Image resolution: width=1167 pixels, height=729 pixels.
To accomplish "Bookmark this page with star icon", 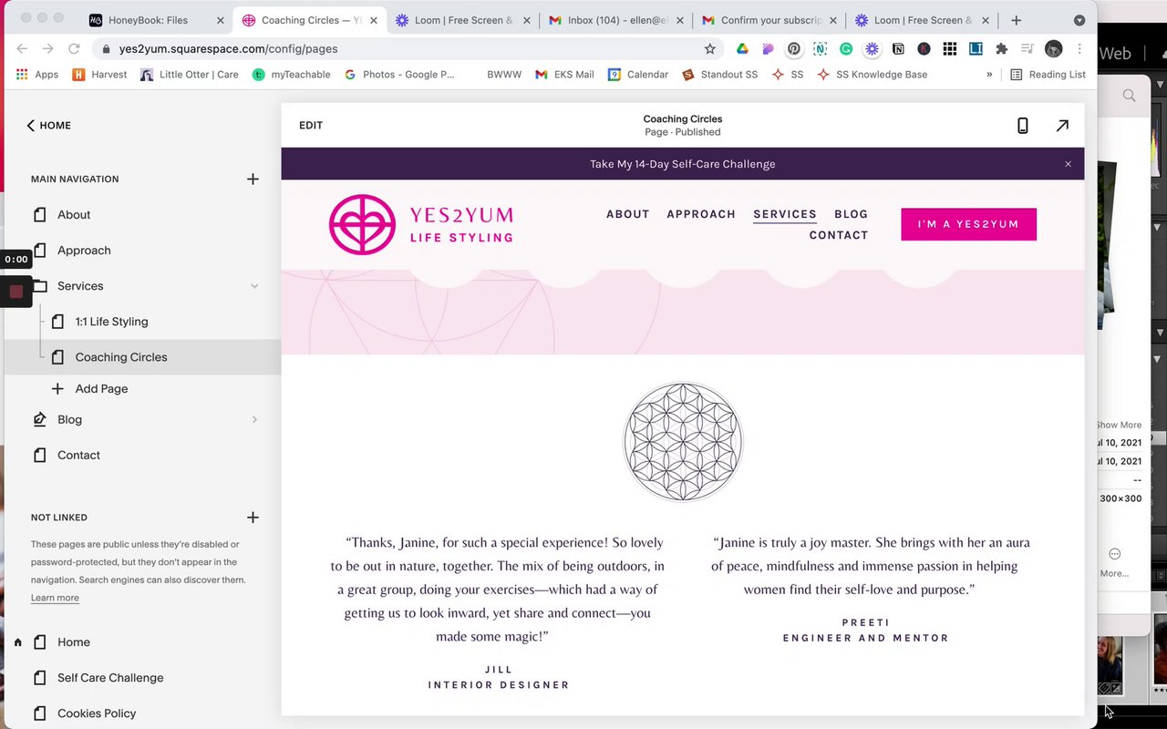I will [x=709, y=49].
